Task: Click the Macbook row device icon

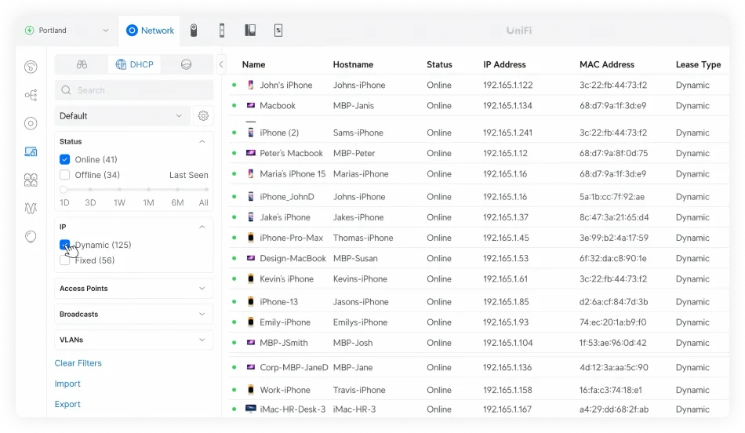Action: point(251,106)
